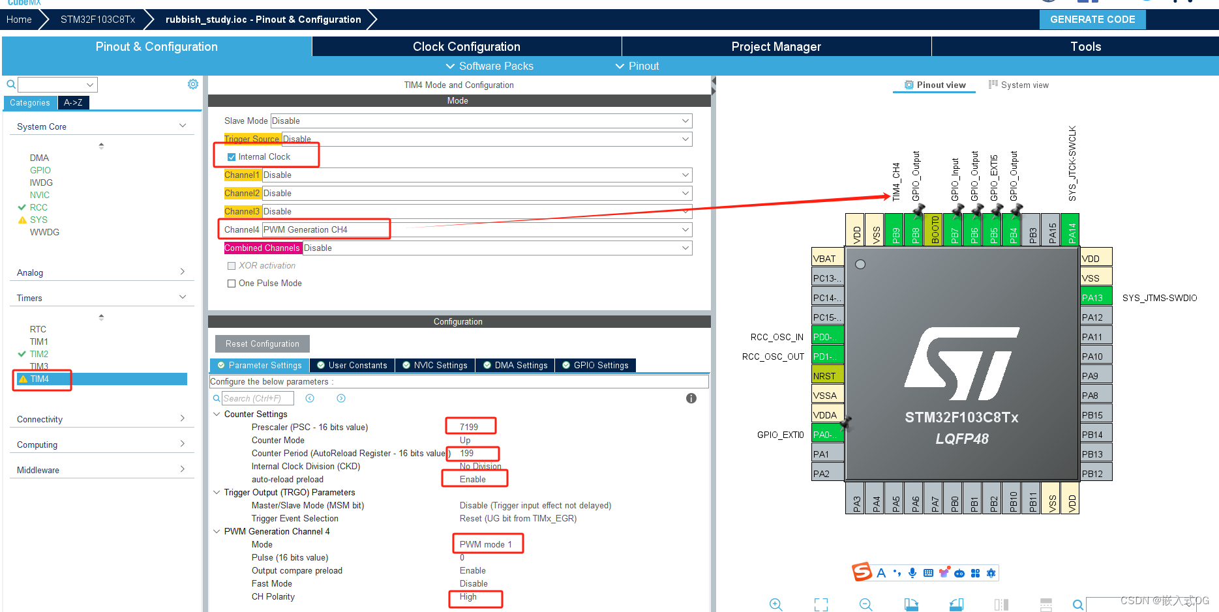Open the Software Packs menu
The width and height of the screenshot is (1219, 612).
pyautogui.click(x=489, y=66)
